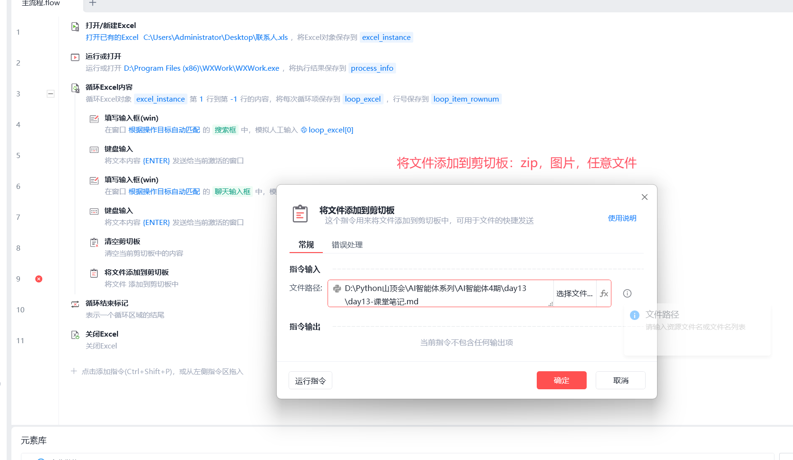This screenshot has width=793, height=460.
Task: Click the {ENTER} text on line 7
Action: (x=156, y=223)
